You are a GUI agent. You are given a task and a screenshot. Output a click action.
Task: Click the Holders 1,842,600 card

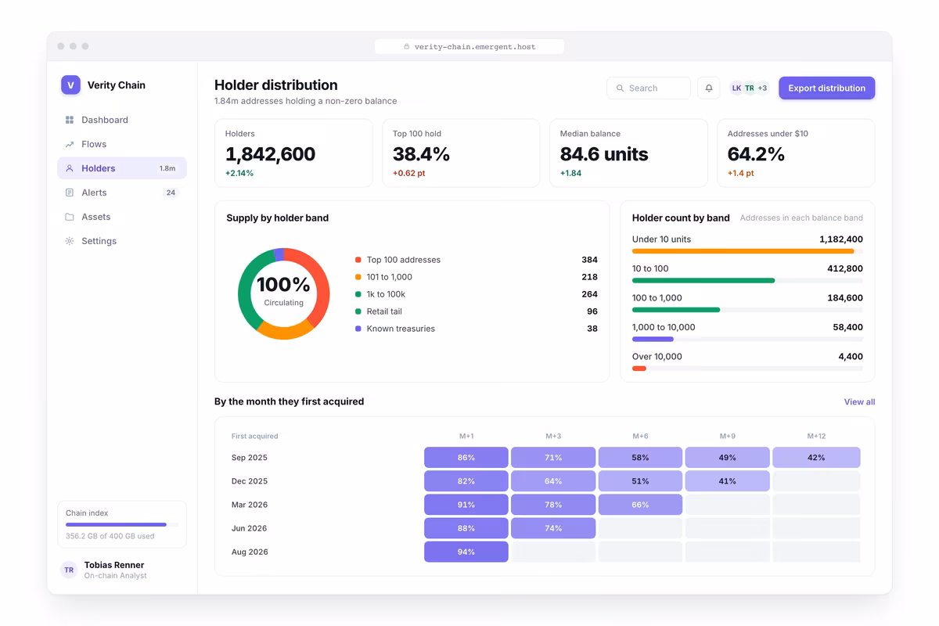tap(293, 153)
